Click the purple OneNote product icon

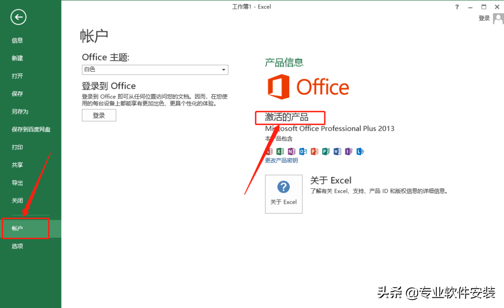tap(292, 151)
